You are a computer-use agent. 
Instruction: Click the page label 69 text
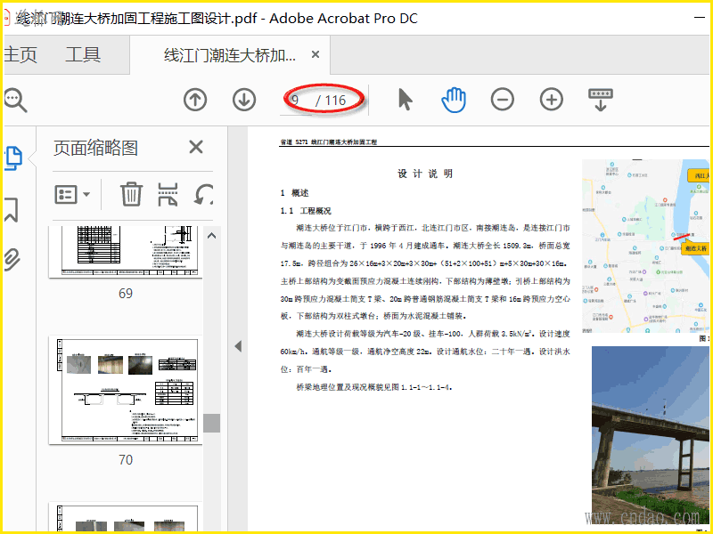point(126,294)
